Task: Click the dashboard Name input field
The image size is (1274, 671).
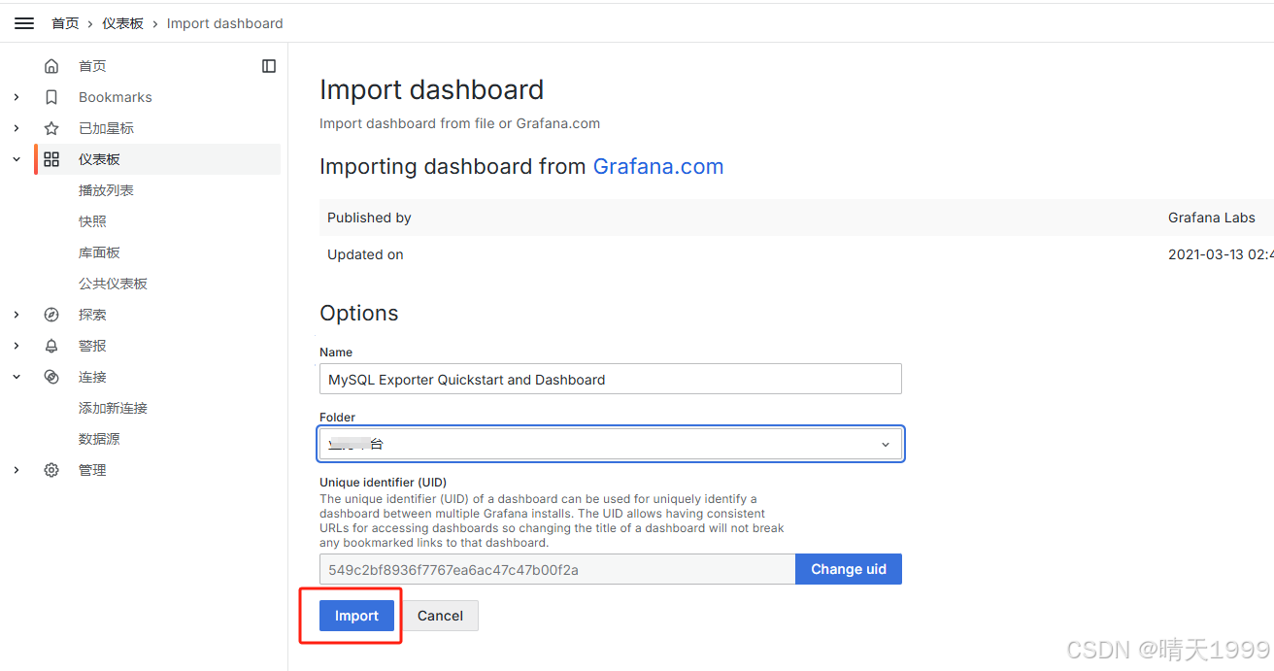Action: [x=611, y=379]
